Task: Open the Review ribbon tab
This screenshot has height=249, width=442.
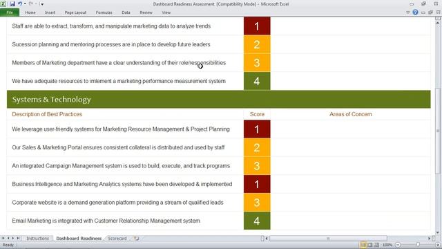Action: [x=146, y=12]
